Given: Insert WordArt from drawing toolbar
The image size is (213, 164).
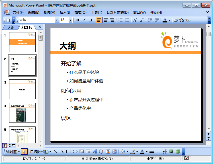Looking at the screenshot, I should click(95, 151).
